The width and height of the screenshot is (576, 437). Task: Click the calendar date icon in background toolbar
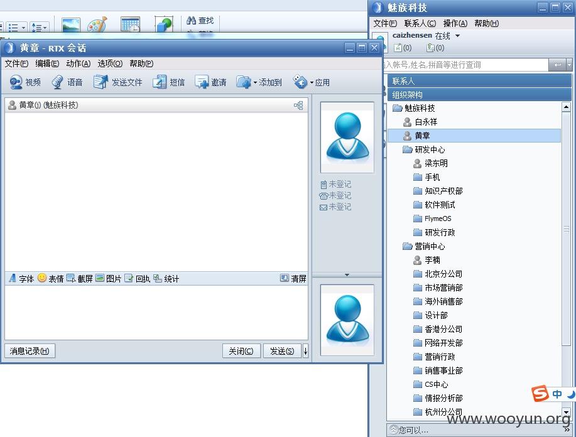[131, 24]
